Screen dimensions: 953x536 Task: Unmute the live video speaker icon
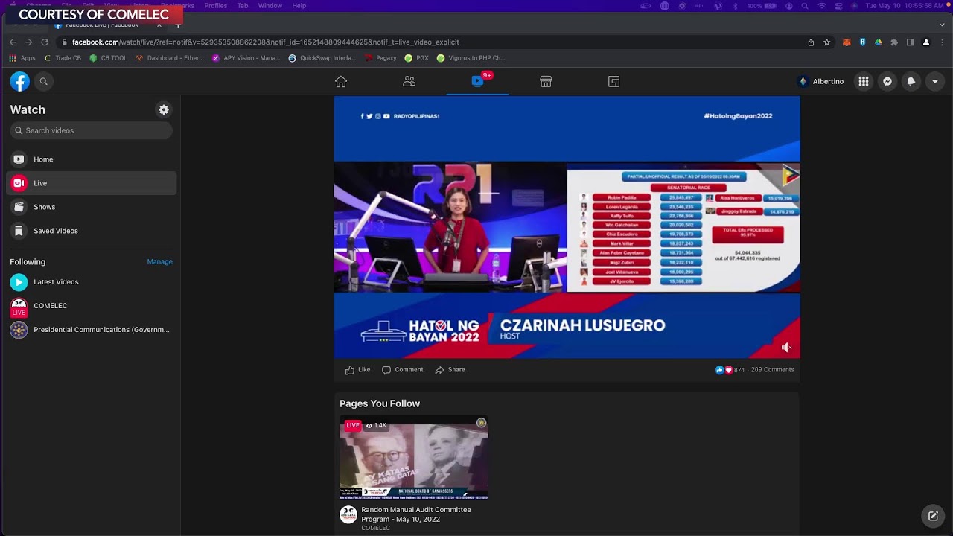pyautogui.click(x=786, y=348)
